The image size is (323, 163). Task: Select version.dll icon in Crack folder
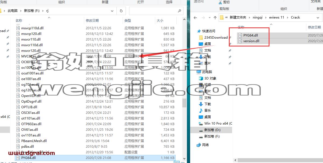240,41
